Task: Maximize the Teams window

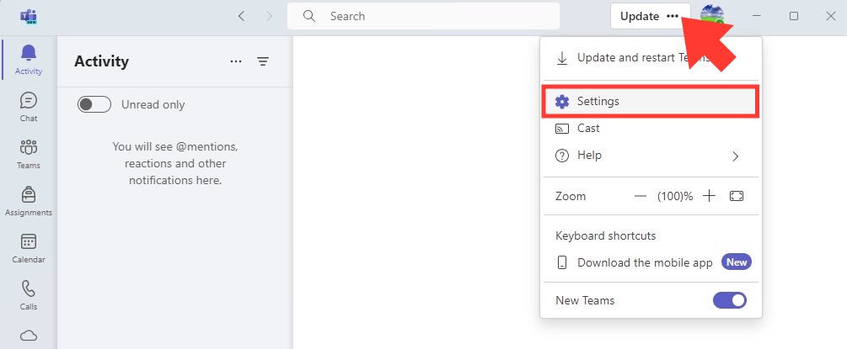Action: [x=794, y=16]
